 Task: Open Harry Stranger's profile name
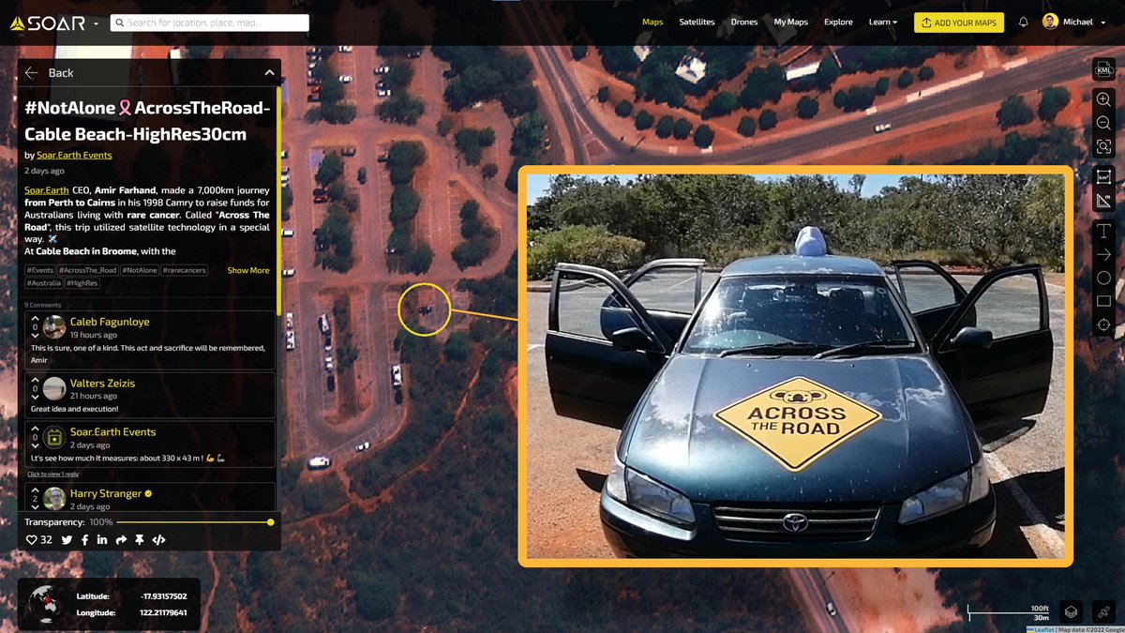tap(106, 493)
